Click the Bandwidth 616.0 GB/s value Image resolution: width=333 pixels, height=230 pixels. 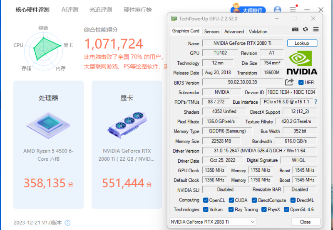pos(296,141)
